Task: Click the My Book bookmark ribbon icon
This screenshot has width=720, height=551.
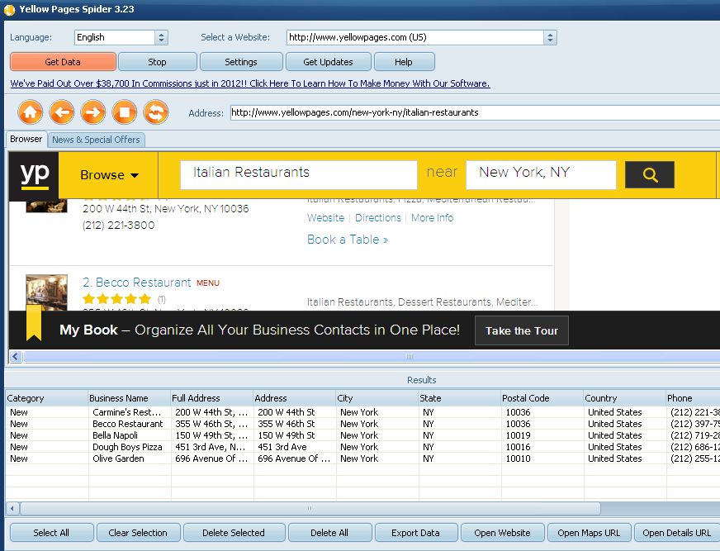Action: click(34, 323)
